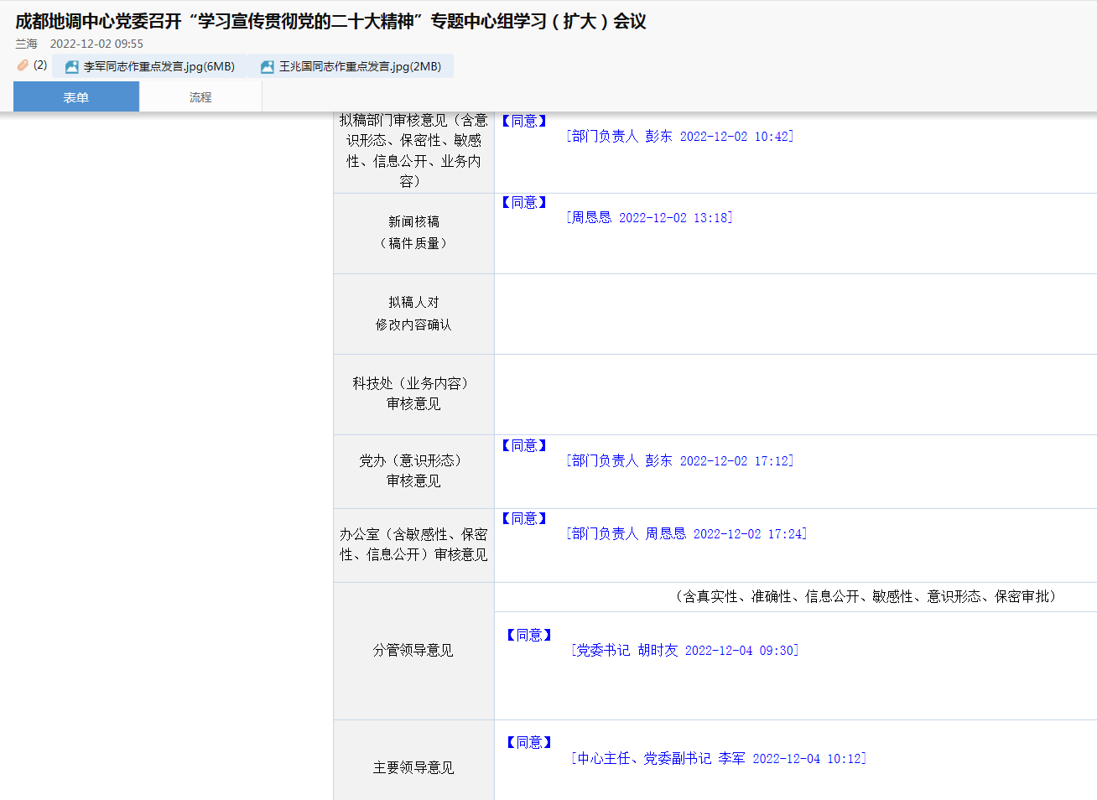
Task: Click image icon beside 王兆国同志作重点发言.jpg
Action: [268, 67]
